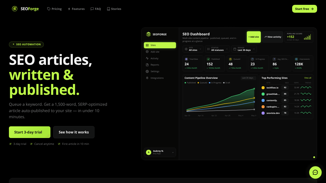Click the green growthlab color dot
The height and width of the screenshot is (183, 326).
pyautogui.click(x=263, y=94)
